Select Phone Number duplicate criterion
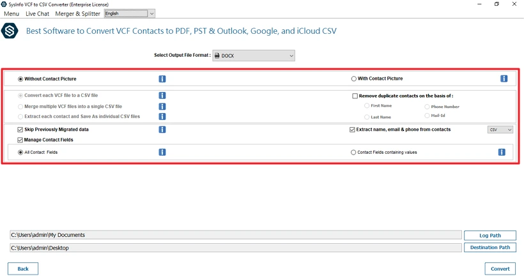The image size is (524, 279). click(x=427, y=107)
